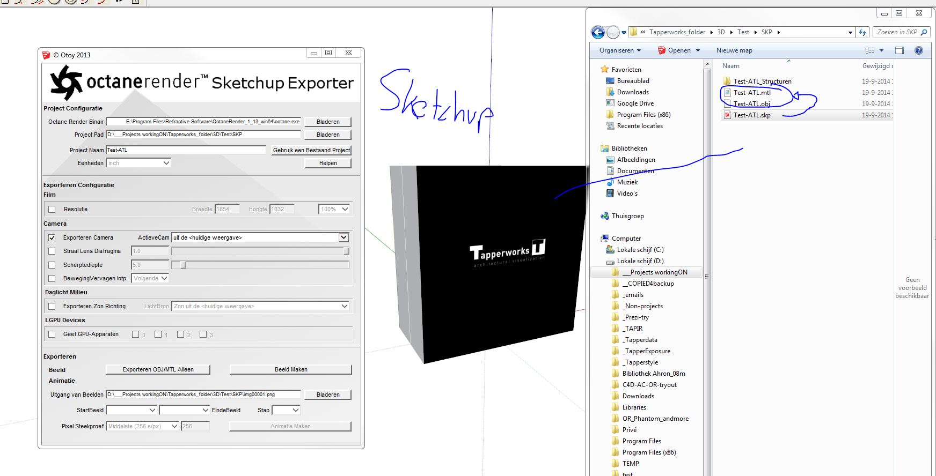Open the 100% film scale dropdown
The height and width of the screenshot is (476, 936).
click(x=334, y=209)
